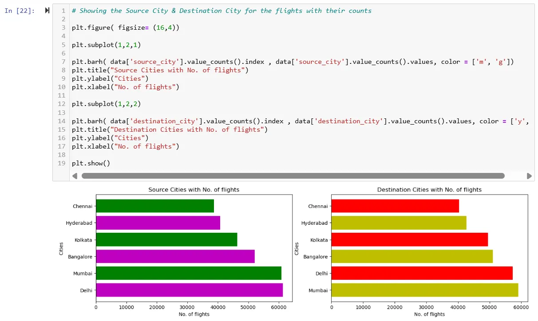The width and height of the screenshot is (538, 321).
Task: Click the source_city plt.barh code line
Action: pos(293,62)
